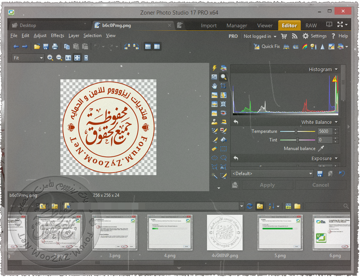
Task: Toggle full screen mode
Action: (340, 24)
